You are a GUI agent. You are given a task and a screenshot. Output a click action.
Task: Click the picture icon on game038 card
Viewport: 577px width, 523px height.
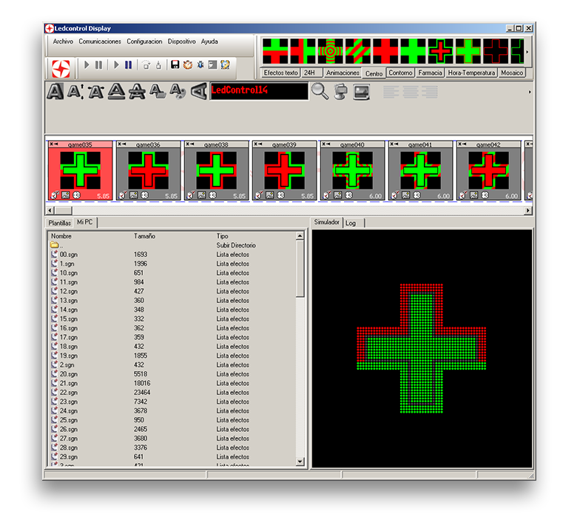pyautogui.click(x=202, y=195)
